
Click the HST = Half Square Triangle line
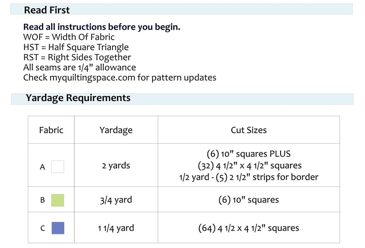76,47
